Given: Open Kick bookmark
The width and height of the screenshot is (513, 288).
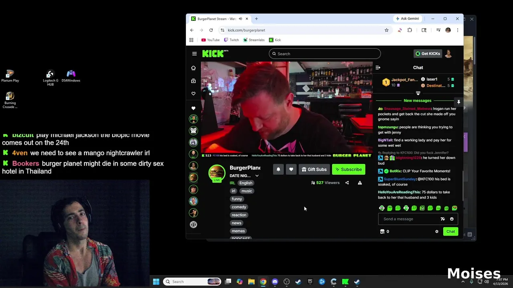Looking at the screenshot, I should [x=275, y=40].
